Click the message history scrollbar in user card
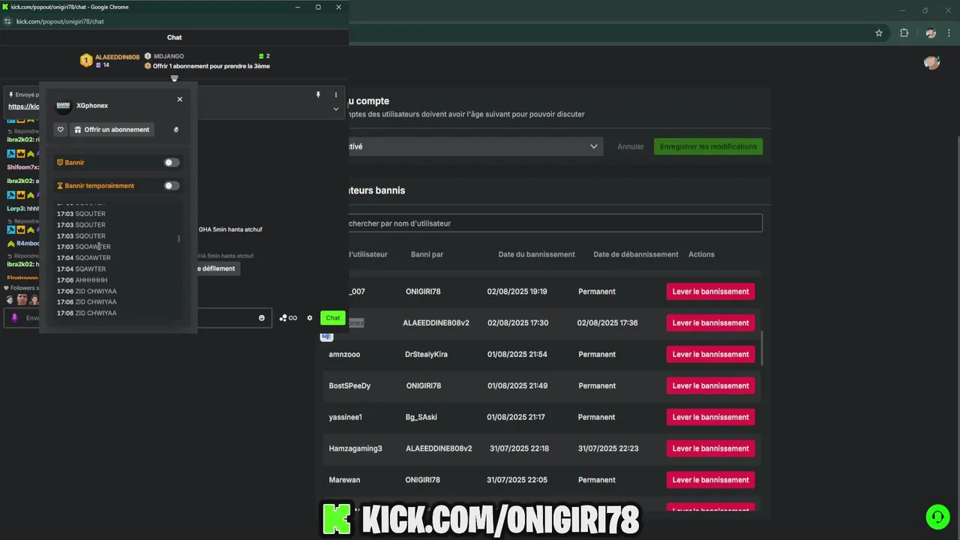This screenshot has width=960, height=540. coord(178,238)
